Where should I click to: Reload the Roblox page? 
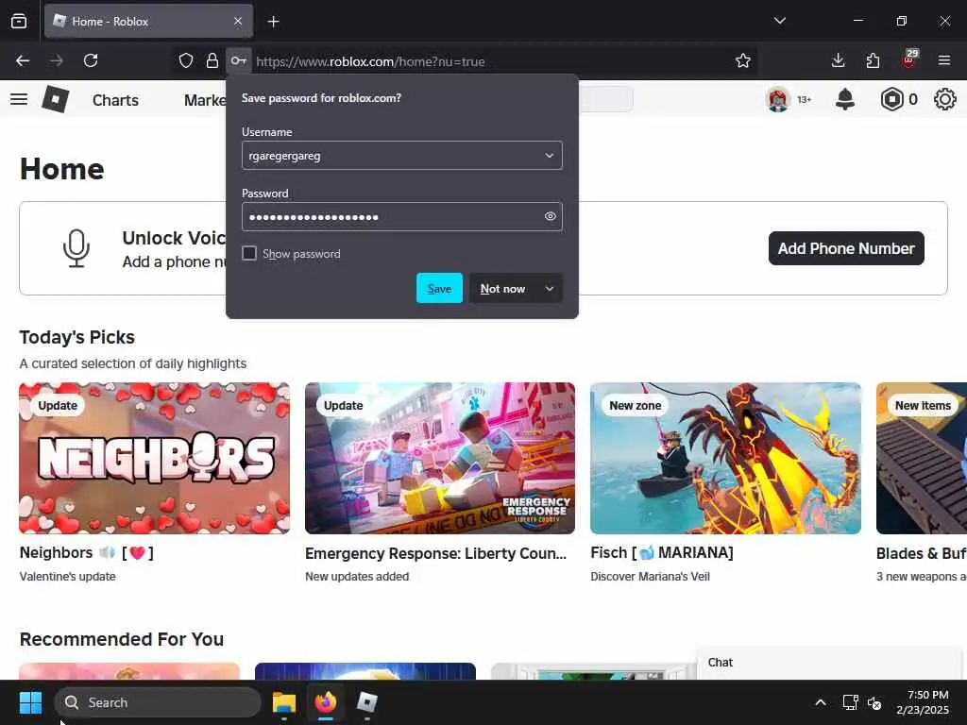click(91, 60)
